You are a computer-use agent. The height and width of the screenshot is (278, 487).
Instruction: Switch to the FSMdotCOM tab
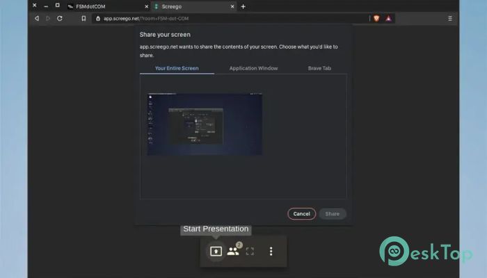107,6
